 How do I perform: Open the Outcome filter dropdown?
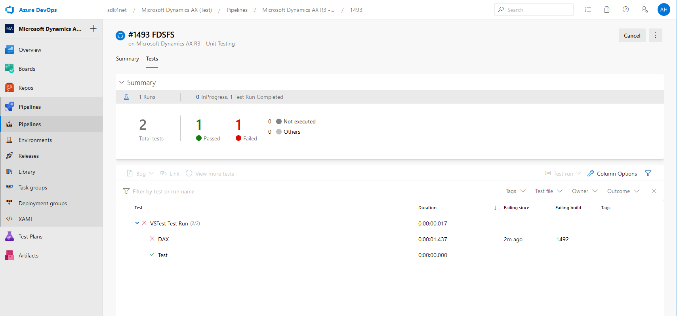[623, 191]
